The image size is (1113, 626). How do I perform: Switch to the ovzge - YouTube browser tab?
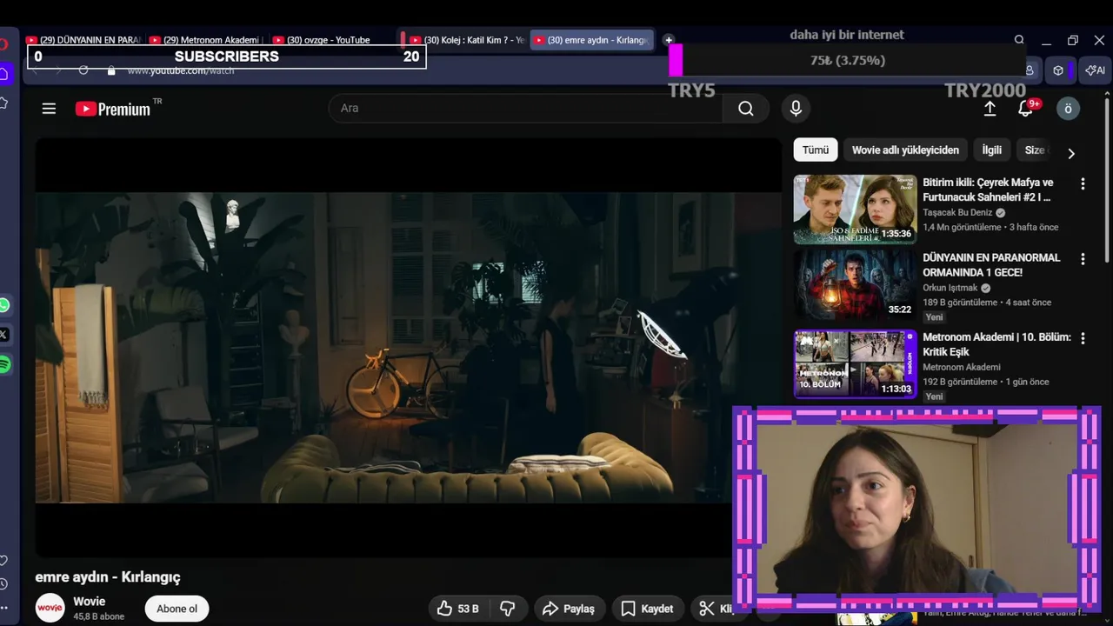(x=329, y=40)
